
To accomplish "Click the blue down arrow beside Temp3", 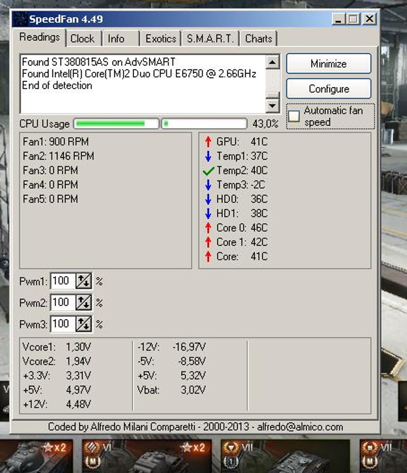I will click(x=208, y=185).
